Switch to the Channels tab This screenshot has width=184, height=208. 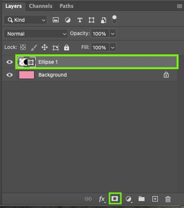point(40,6)
